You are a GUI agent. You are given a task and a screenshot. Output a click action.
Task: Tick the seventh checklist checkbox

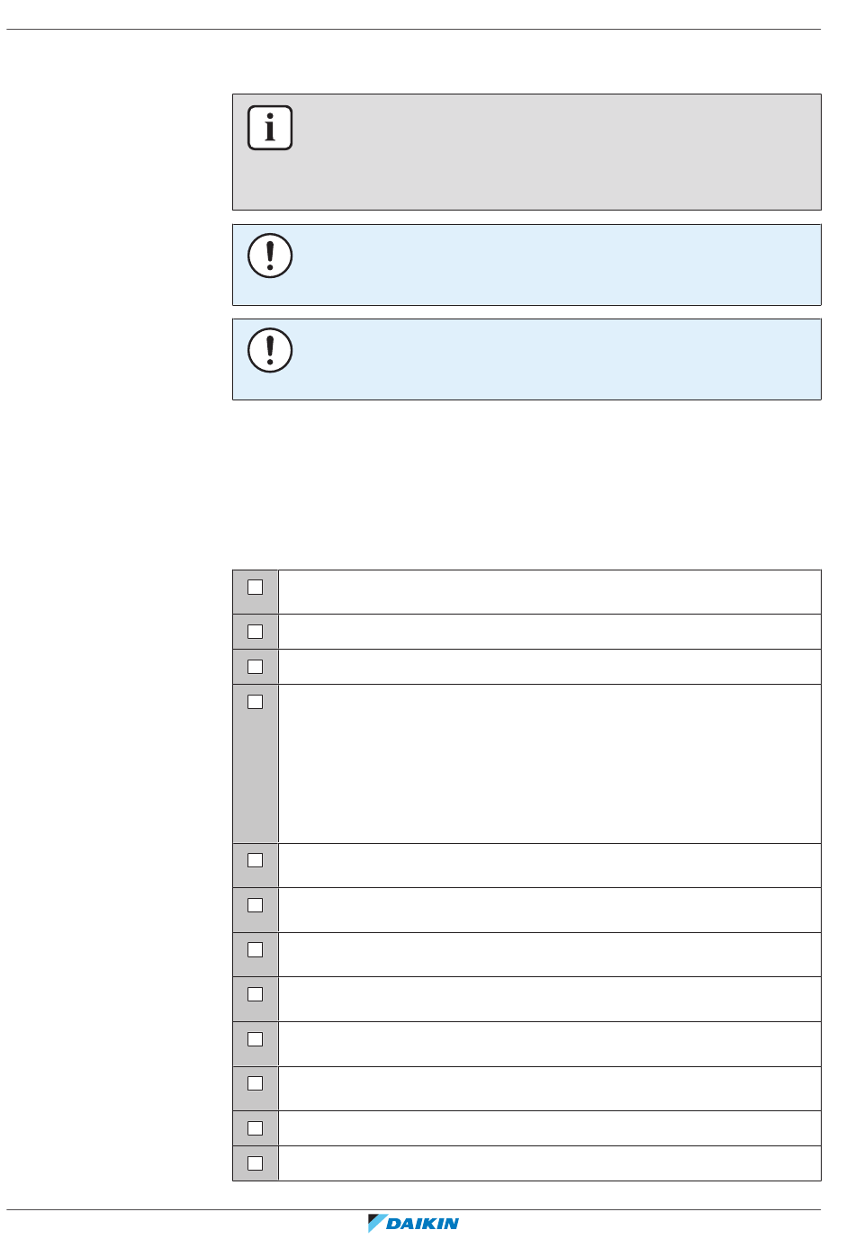pyautogui.click(x=256, y=949)
